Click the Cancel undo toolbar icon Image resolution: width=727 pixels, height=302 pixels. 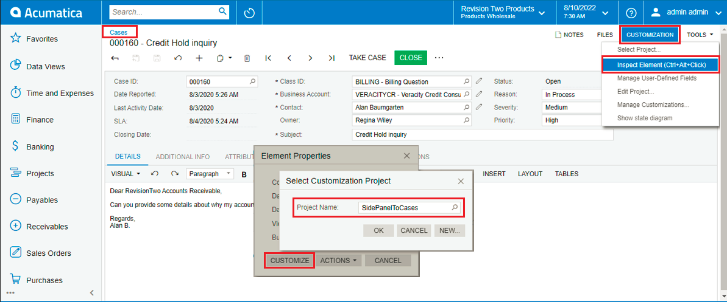(177, 58)
